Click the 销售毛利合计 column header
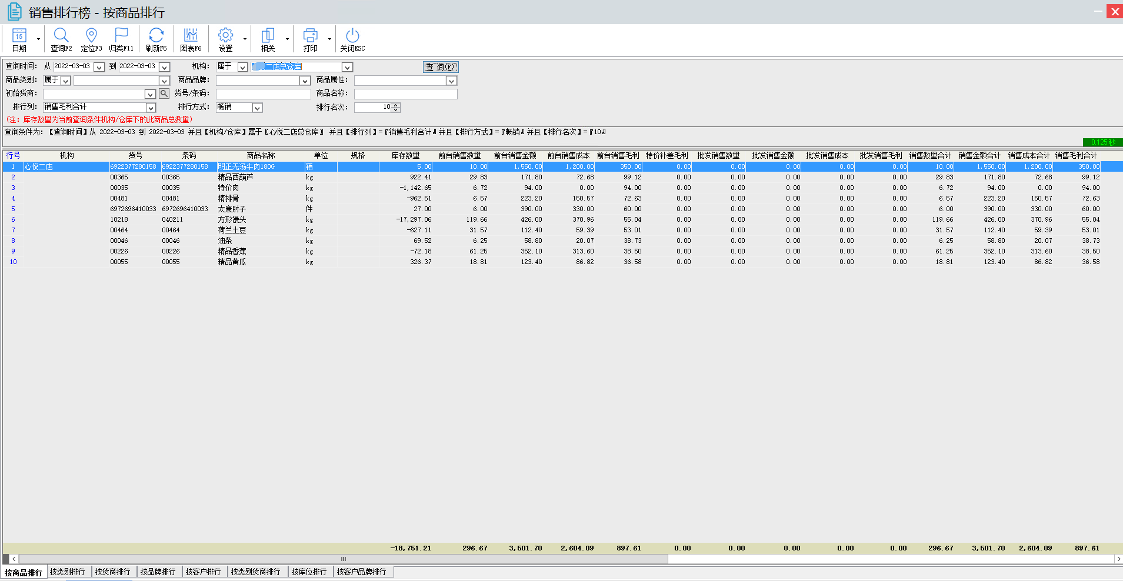Screen dimensions: 1123x581 tap(1075, 155)
